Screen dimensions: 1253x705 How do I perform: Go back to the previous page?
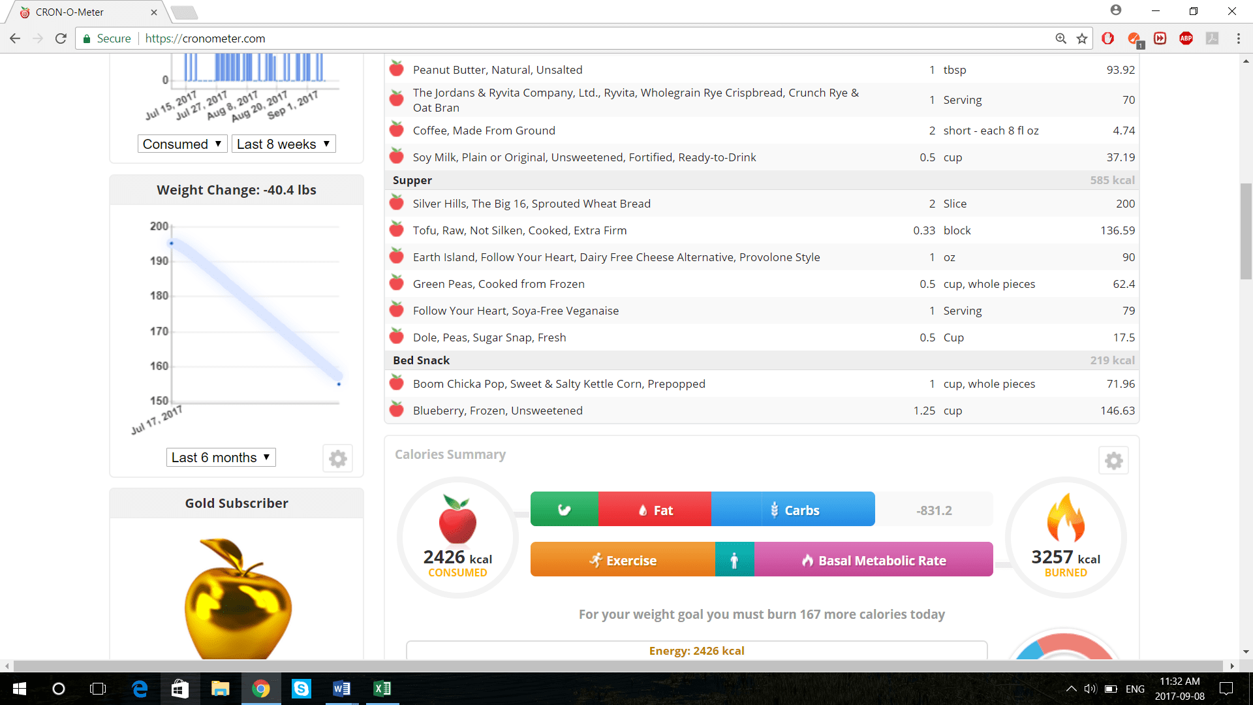click(15, 39)
